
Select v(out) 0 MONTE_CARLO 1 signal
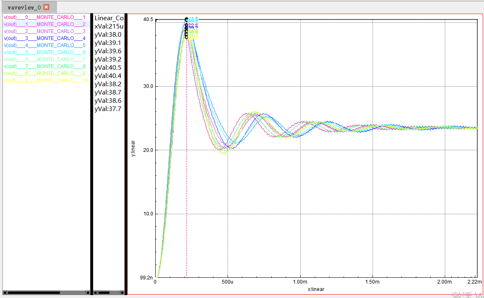[45, 17]
